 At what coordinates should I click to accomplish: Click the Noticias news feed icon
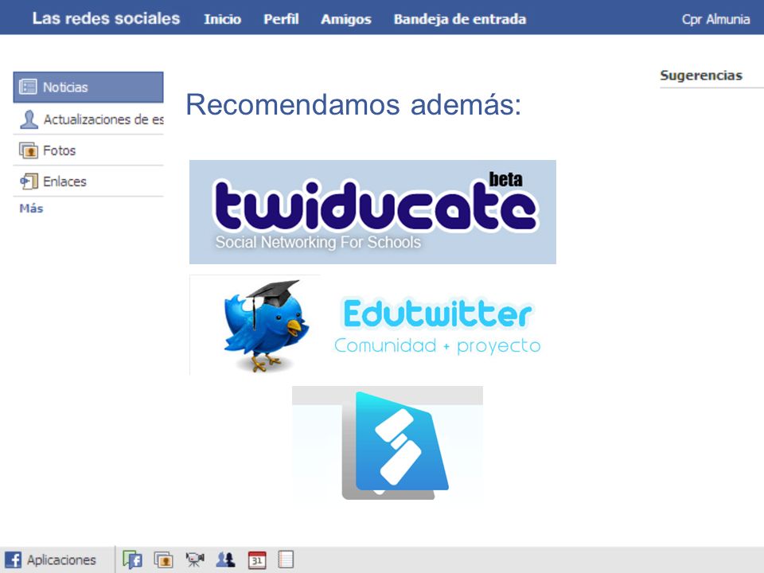click(28, 87)
